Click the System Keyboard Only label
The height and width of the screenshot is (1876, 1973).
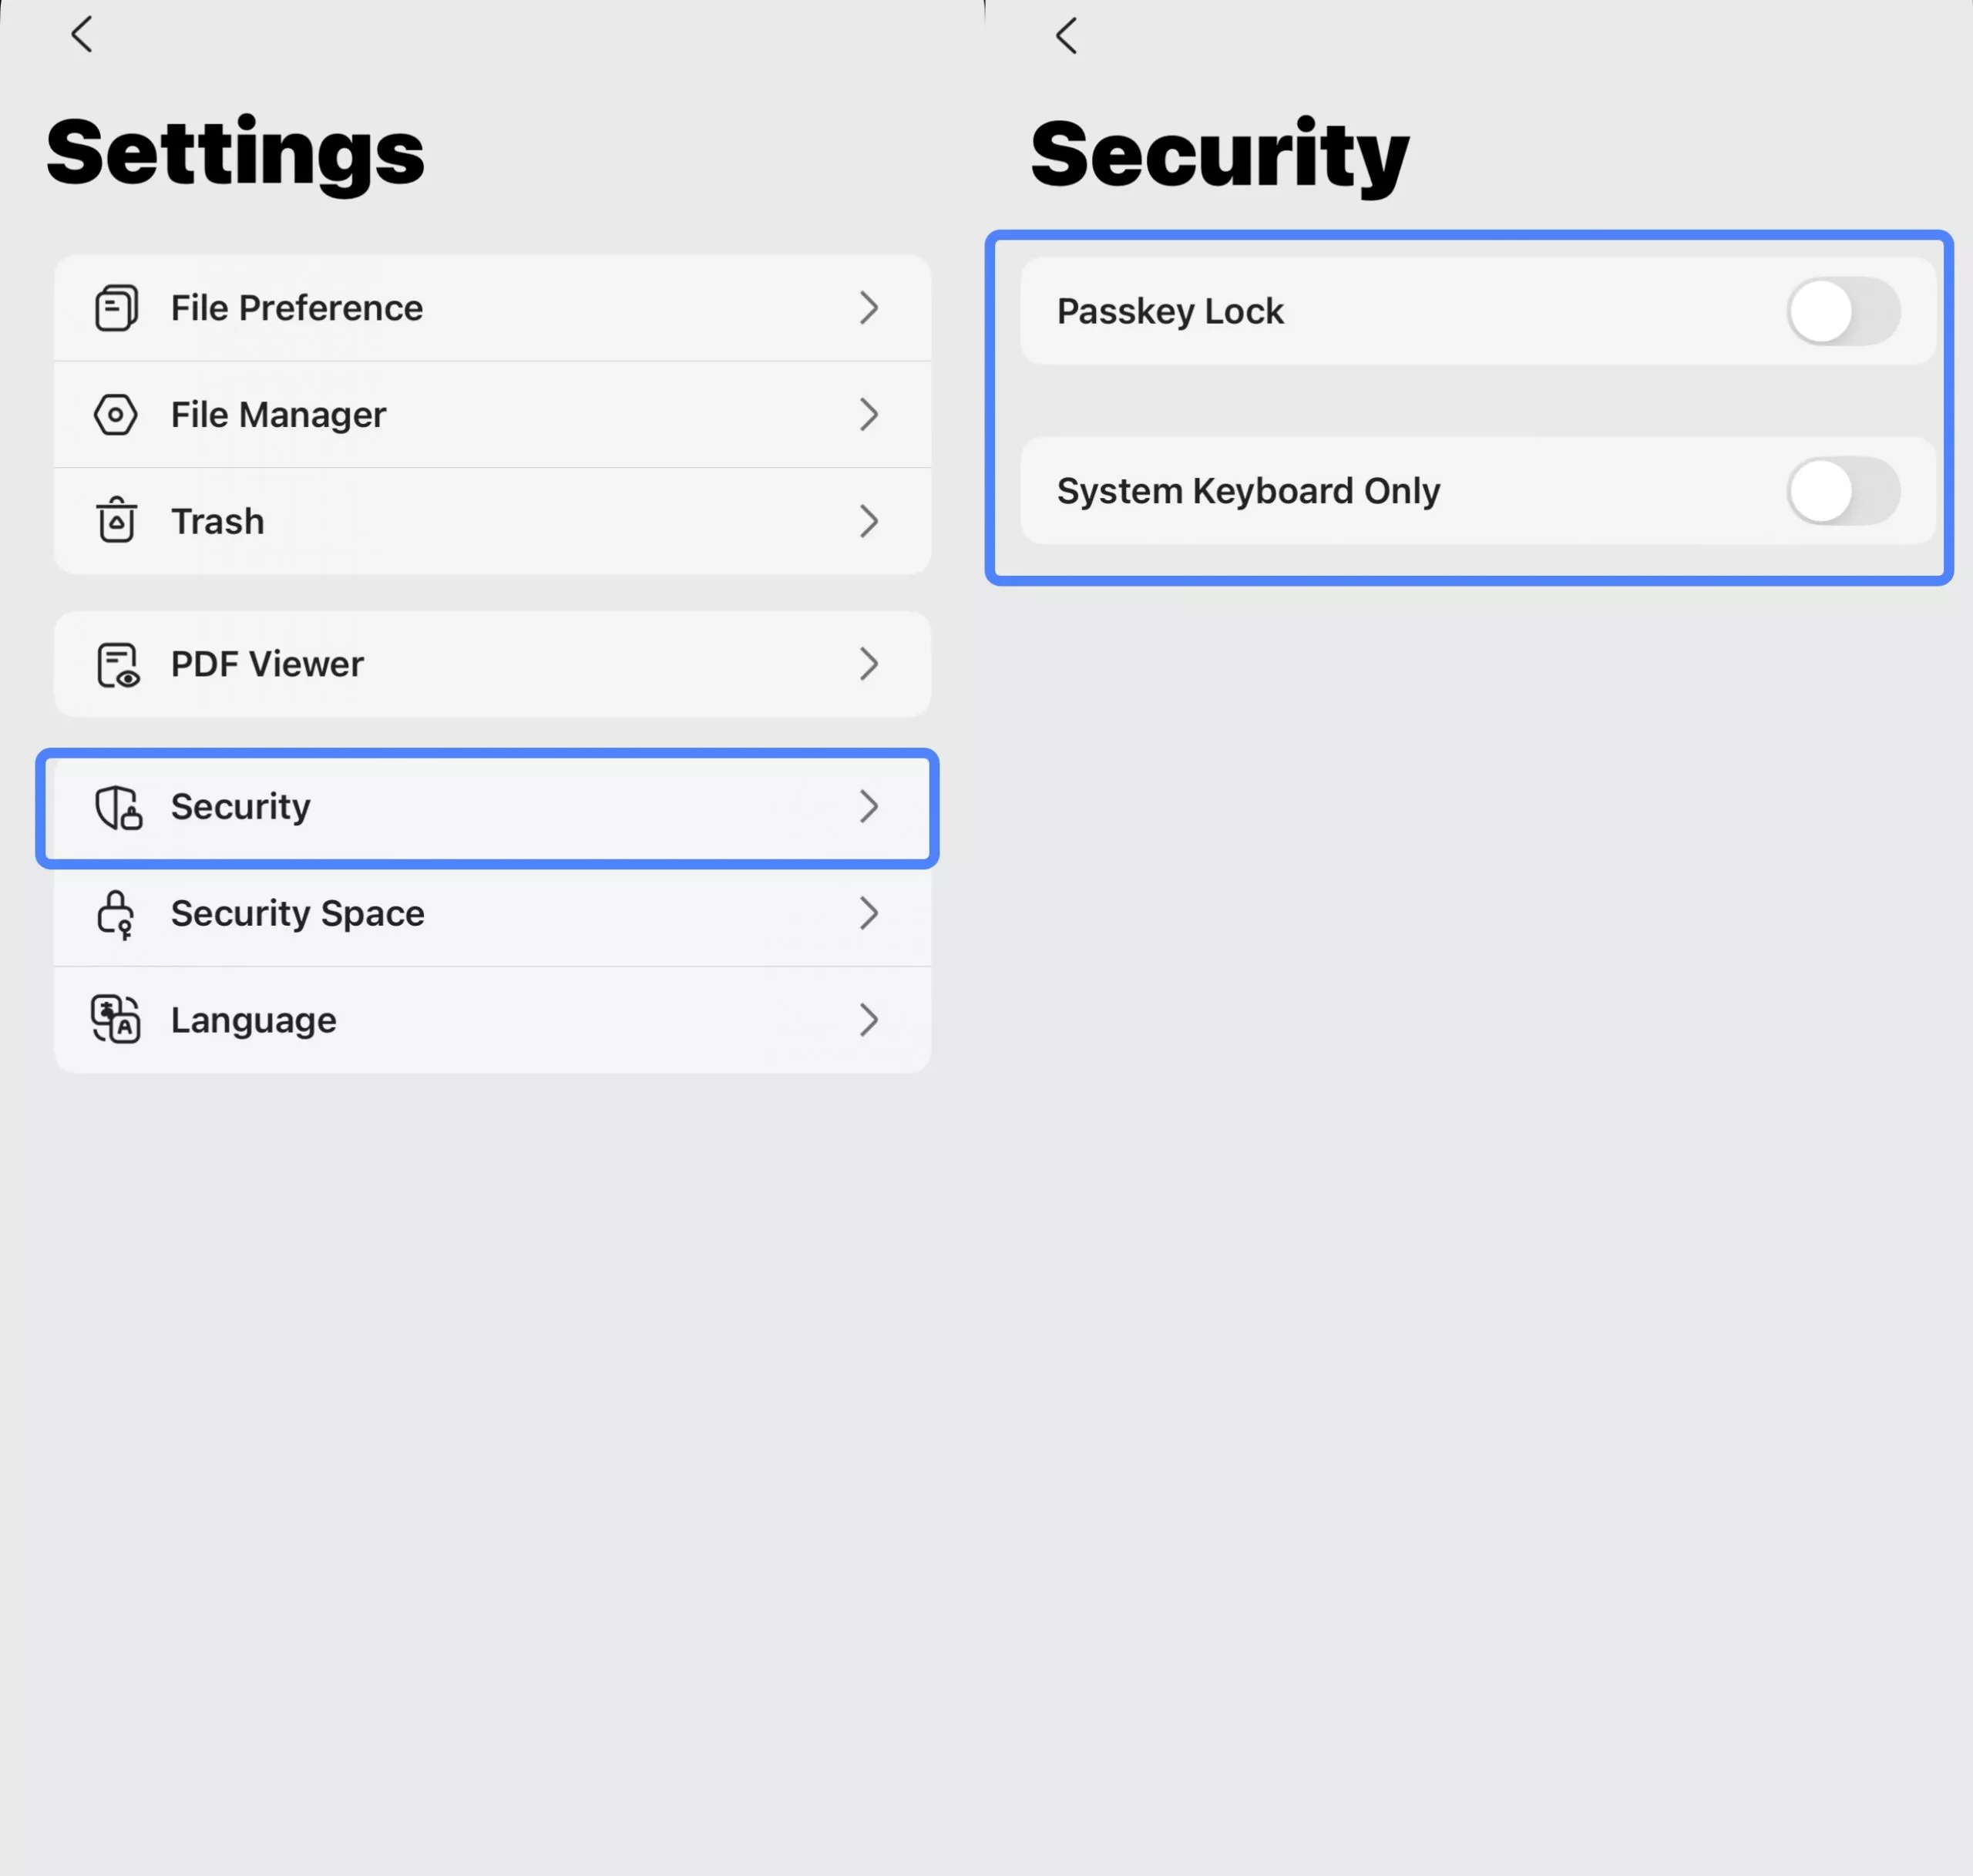tap(1248, 491)
